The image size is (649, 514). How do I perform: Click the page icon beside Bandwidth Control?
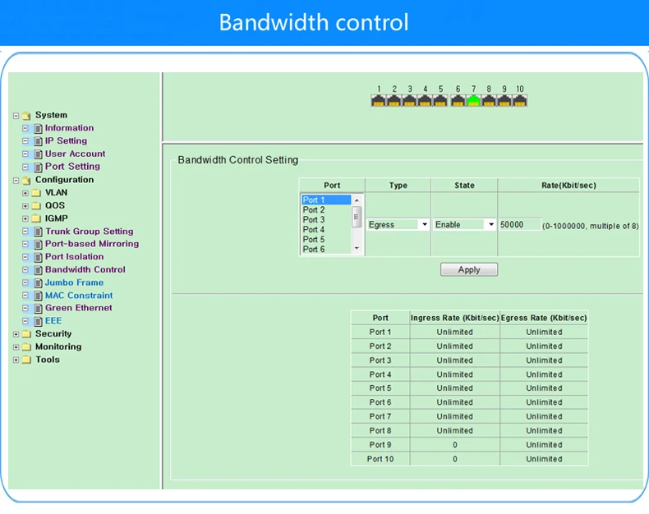(38, 270)
